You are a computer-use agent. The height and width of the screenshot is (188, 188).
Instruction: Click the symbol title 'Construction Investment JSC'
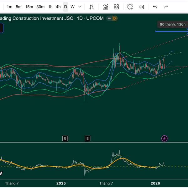click(x=44, y=18)
